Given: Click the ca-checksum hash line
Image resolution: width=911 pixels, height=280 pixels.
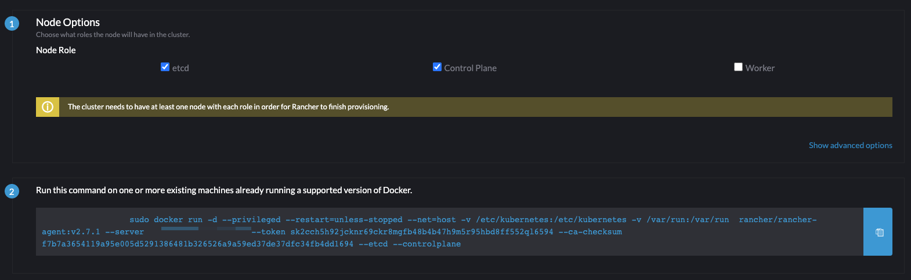Looking at the screenshot, I should click(197, 244).
